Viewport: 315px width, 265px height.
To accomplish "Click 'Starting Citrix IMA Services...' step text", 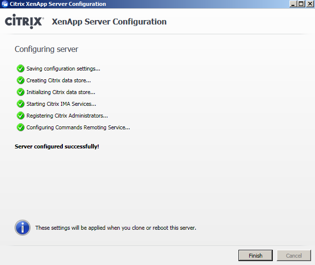I will coord(61,104).
